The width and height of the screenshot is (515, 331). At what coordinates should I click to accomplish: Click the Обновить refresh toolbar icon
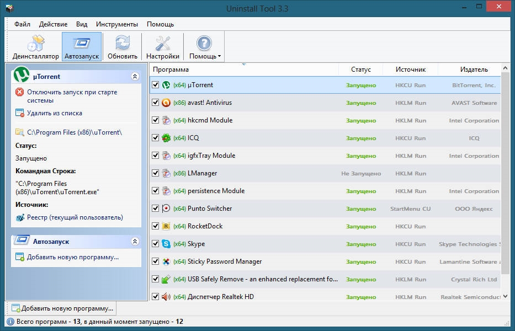click(x=123, y=47)
